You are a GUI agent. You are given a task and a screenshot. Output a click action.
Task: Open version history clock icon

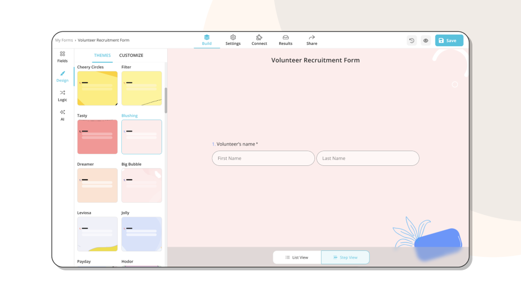(412, 41)
